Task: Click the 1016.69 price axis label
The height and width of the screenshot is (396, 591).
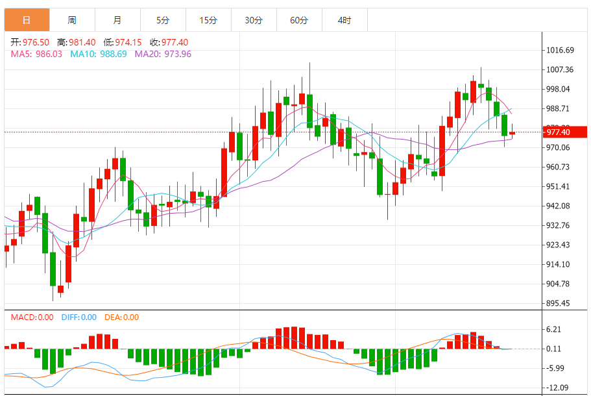Action: [560, 50]
